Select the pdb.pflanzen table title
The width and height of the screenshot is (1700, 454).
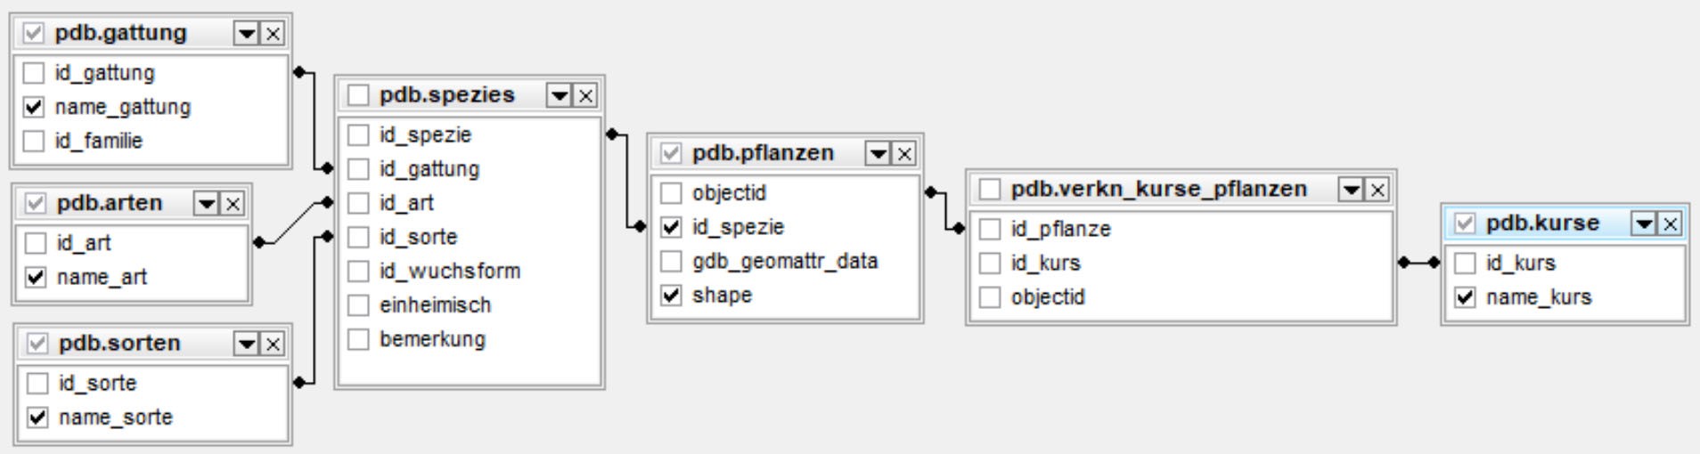click(x=763, y=153)
